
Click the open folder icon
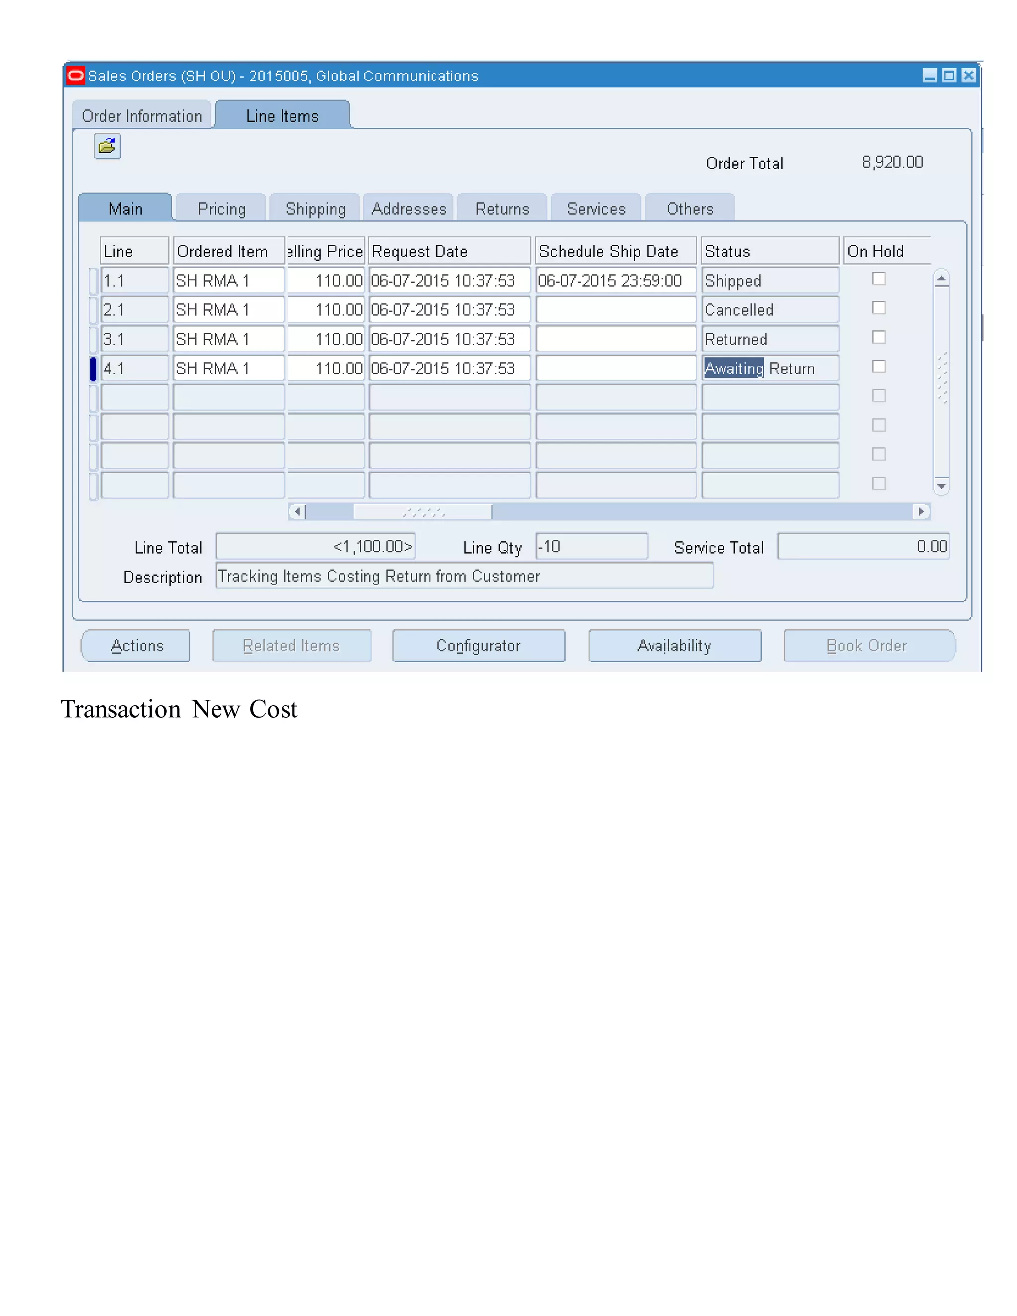click(x=107, y=146)
